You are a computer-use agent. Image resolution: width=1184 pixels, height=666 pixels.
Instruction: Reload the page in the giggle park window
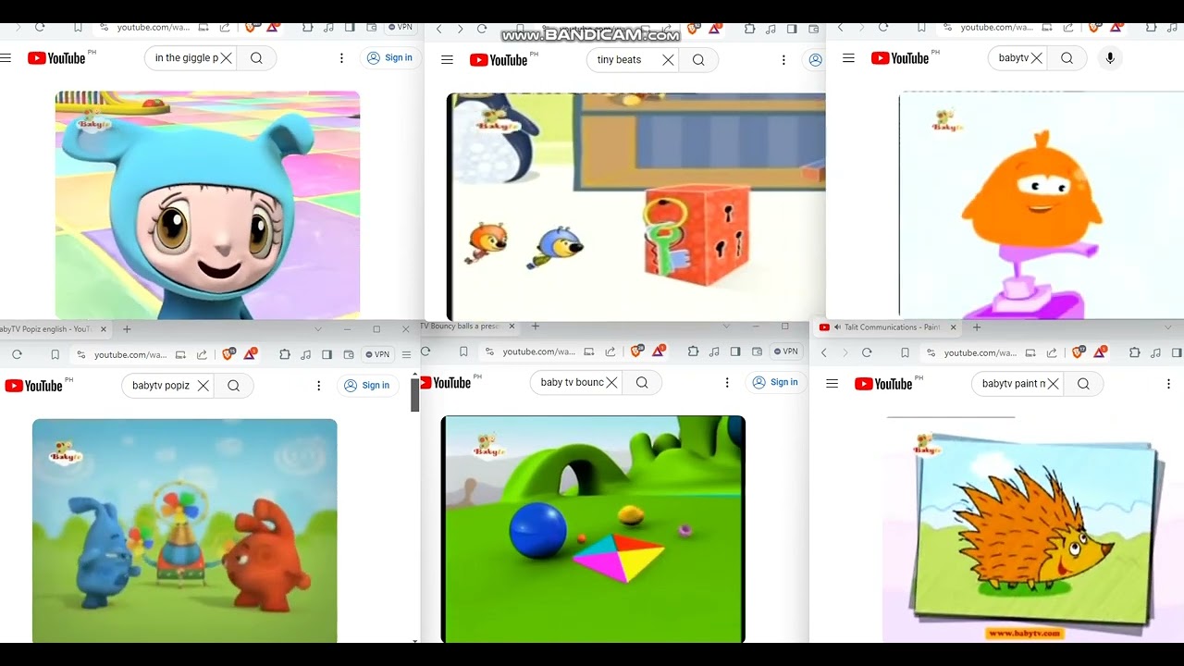(x=39, y=28)
